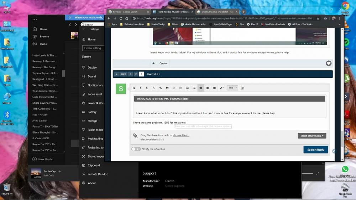Click Quote on the forum post
This screenshot has height=200, width=356.
point(163,64)
